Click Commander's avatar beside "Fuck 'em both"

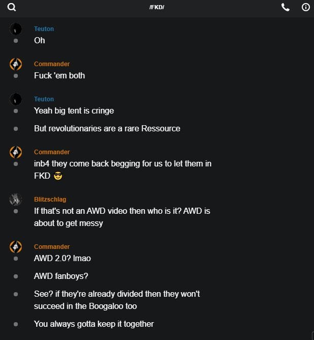click(16, 64)
